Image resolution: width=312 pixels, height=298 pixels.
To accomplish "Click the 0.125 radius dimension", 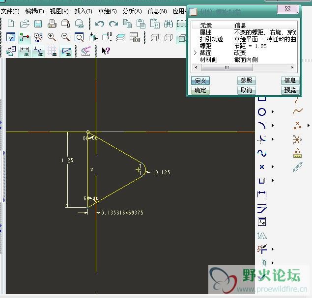I will (x=163, y=172).
